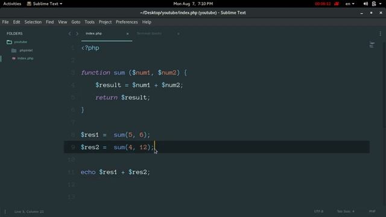
Task: Close the second editor tab
Action: [179, 34]
